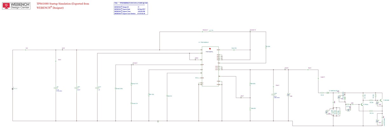The width and height of the screenshot is (391, 128).
Task: Click the WEBENCH Export Time row
Action: click(x=131, y=11)
